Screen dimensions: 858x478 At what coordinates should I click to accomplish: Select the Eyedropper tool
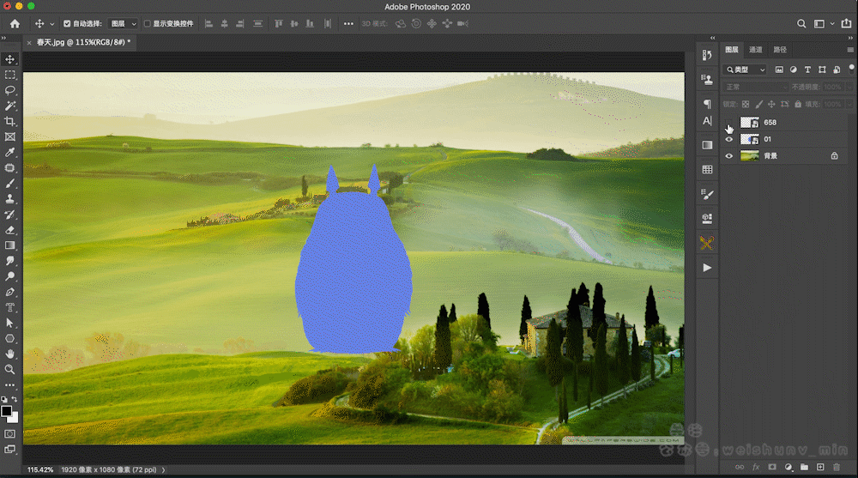9,152
